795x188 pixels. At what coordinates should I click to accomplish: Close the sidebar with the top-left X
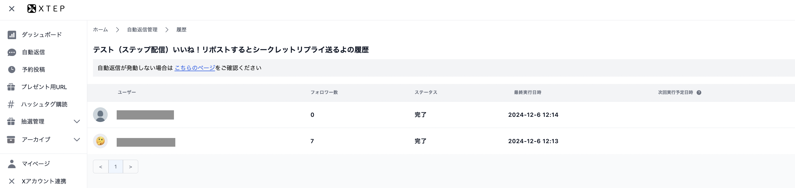tap(12, 9)
